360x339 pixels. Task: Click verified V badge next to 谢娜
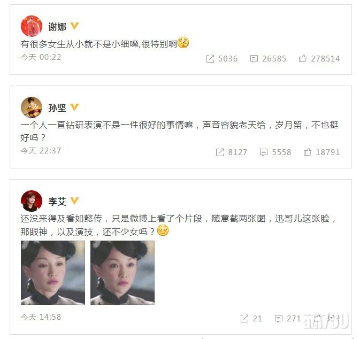74,26
